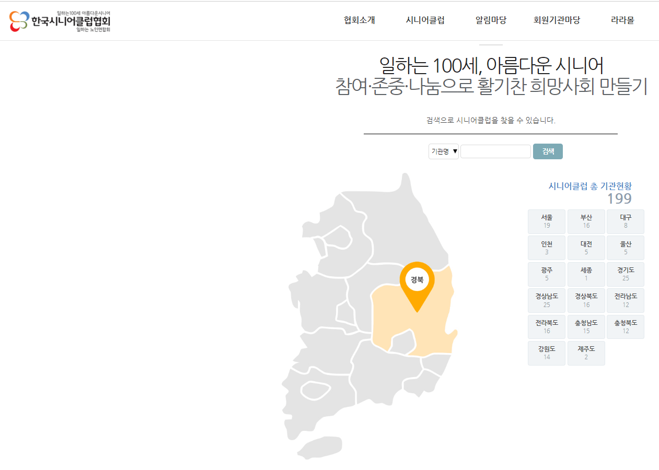Expand the 기관명 search type dropdown
Image resolution: width=659 pixels, height=470 pixels.
[x=444, y=151]
